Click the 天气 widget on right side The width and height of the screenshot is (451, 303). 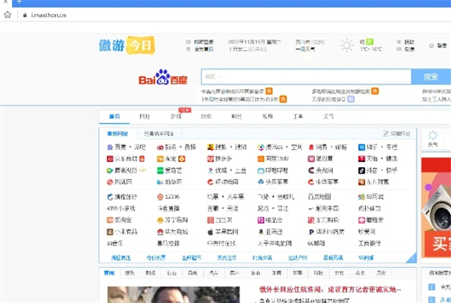coord(433,138)
